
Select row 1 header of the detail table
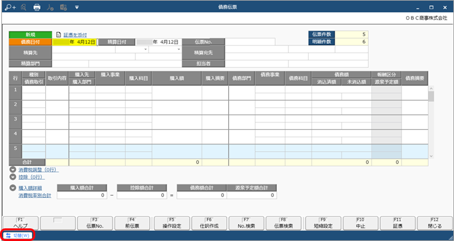pos(15,93)
